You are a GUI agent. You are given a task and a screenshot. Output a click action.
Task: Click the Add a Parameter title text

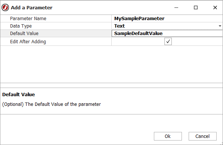click(32, 8)
